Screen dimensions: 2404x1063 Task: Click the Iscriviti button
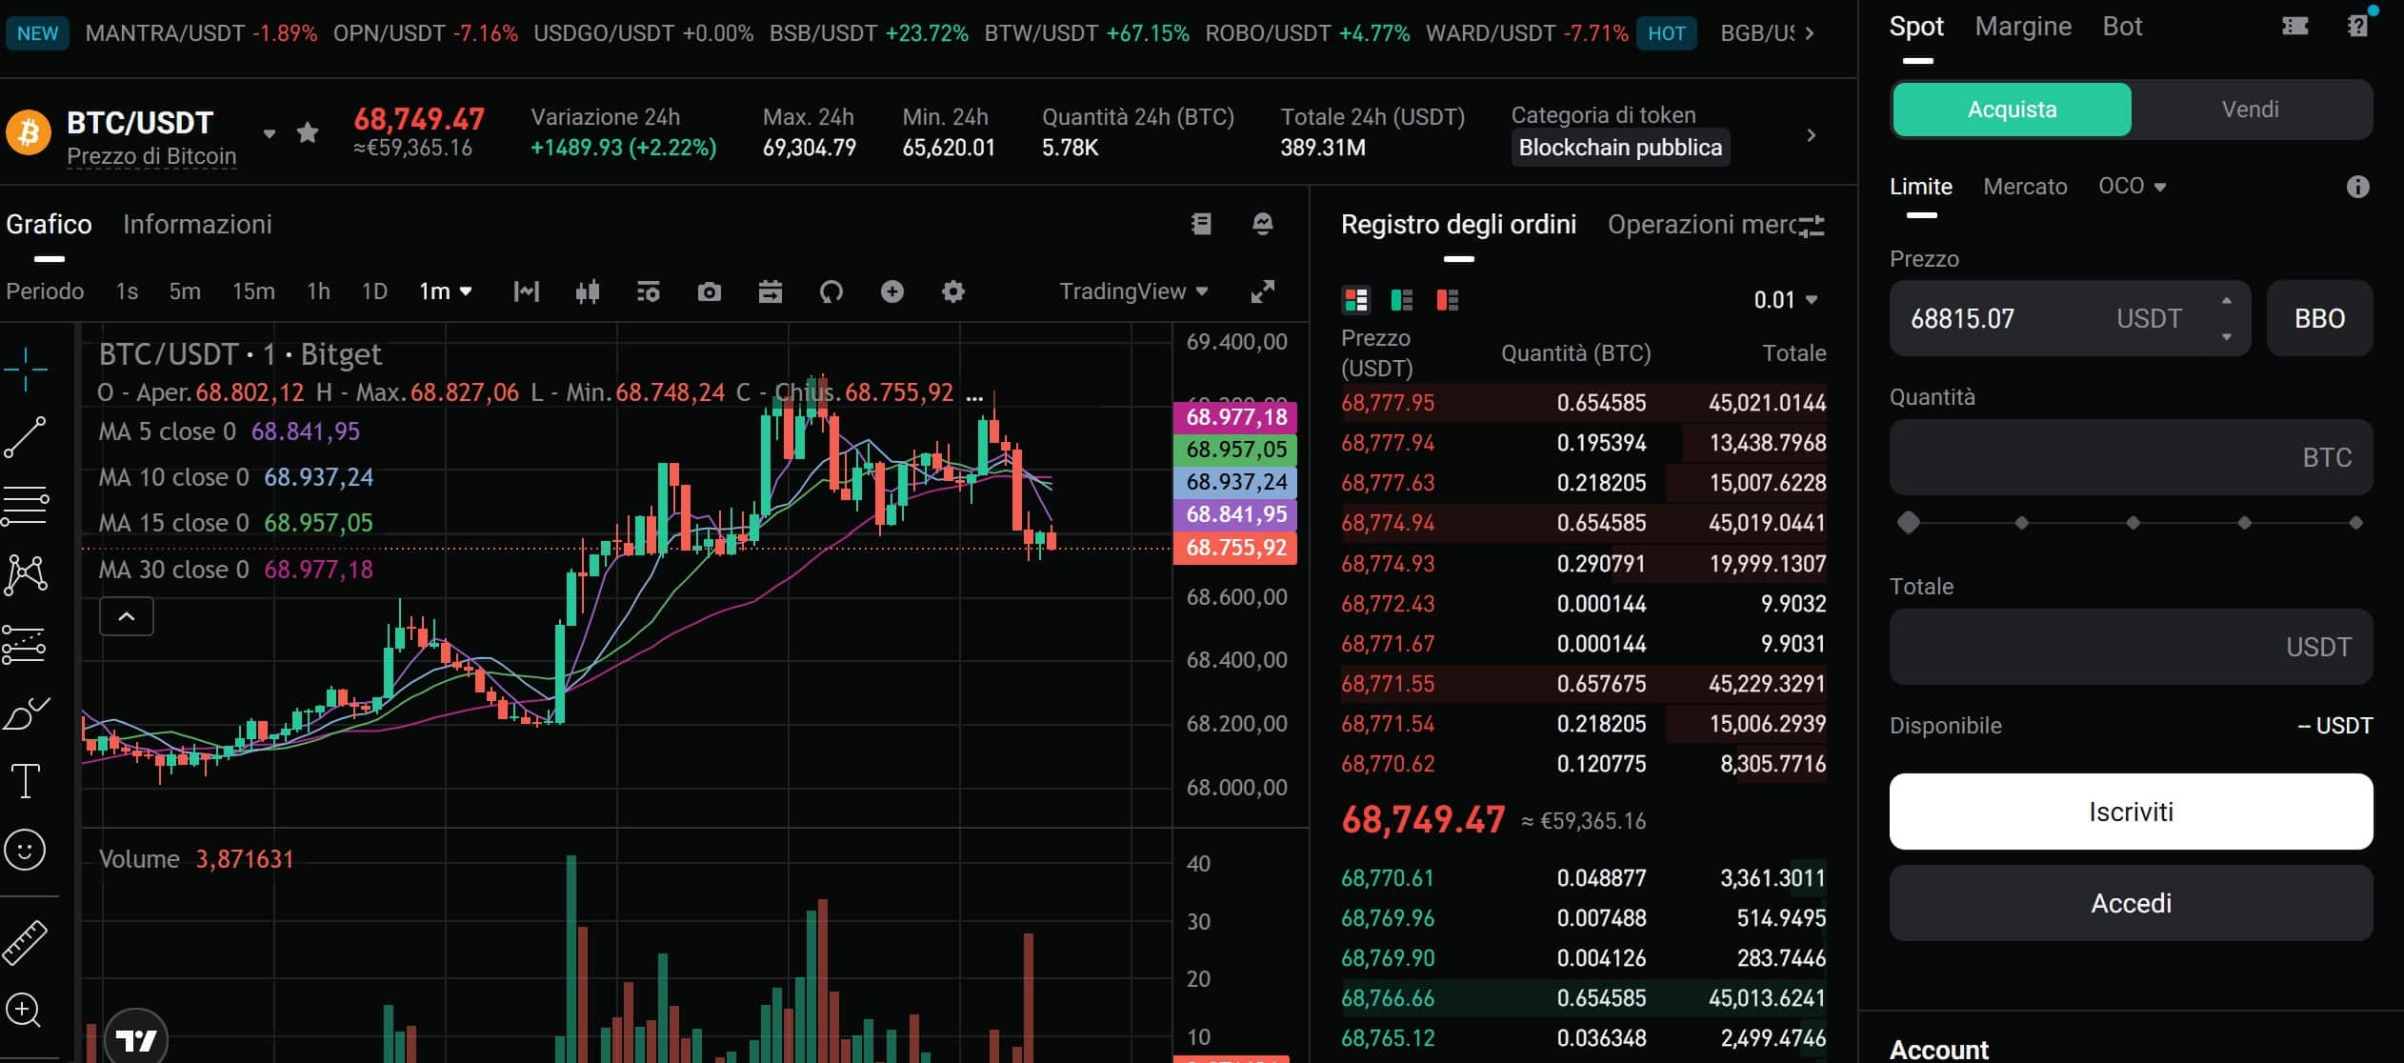[2132, 811]
